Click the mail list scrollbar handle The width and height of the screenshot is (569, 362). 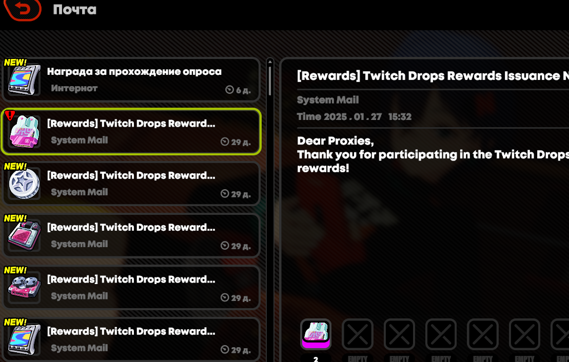[x=270, y=81]
